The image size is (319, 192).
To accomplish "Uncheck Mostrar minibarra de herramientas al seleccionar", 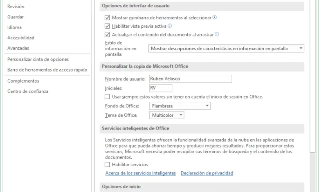I will 108,18.
